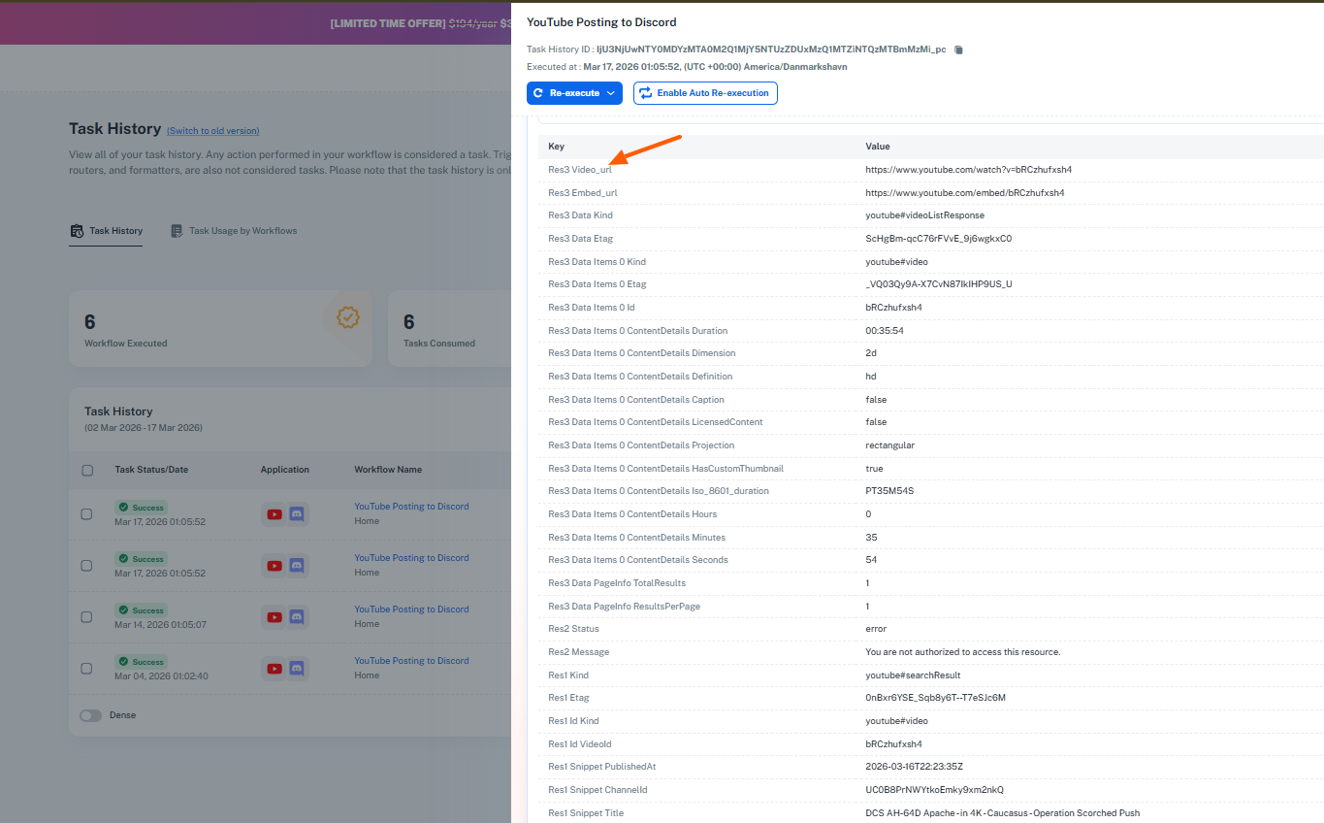Tick the select-all checkbox in table header
Screen dimensions: 1324x823
(87, 470)
